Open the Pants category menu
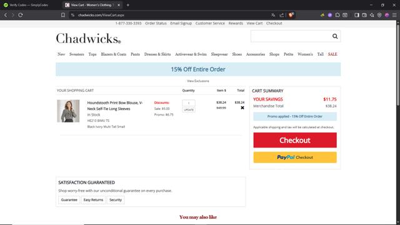This screenshot has width=400, height=225. click(x=135, y=54)
